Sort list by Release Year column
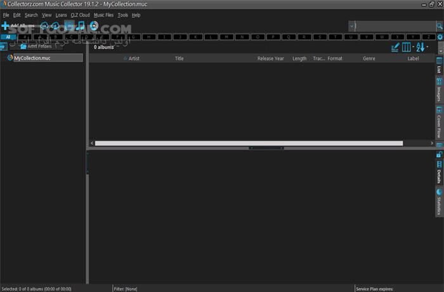The image size is (444, 292). pyautogui.click(x=270, y=58)
